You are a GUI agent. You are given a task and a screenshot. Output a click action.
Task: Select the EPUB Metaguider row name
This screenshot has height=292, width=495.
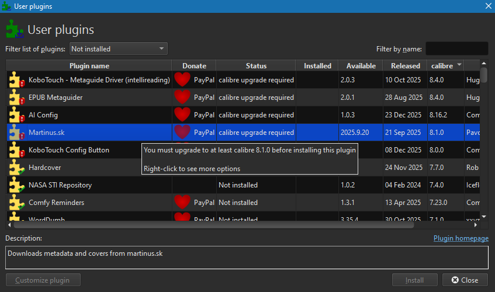tap(56, 98)
